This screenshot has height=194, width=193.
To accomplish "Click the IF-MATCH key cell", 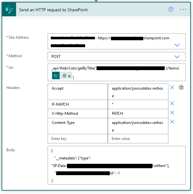I will (78, 104).
